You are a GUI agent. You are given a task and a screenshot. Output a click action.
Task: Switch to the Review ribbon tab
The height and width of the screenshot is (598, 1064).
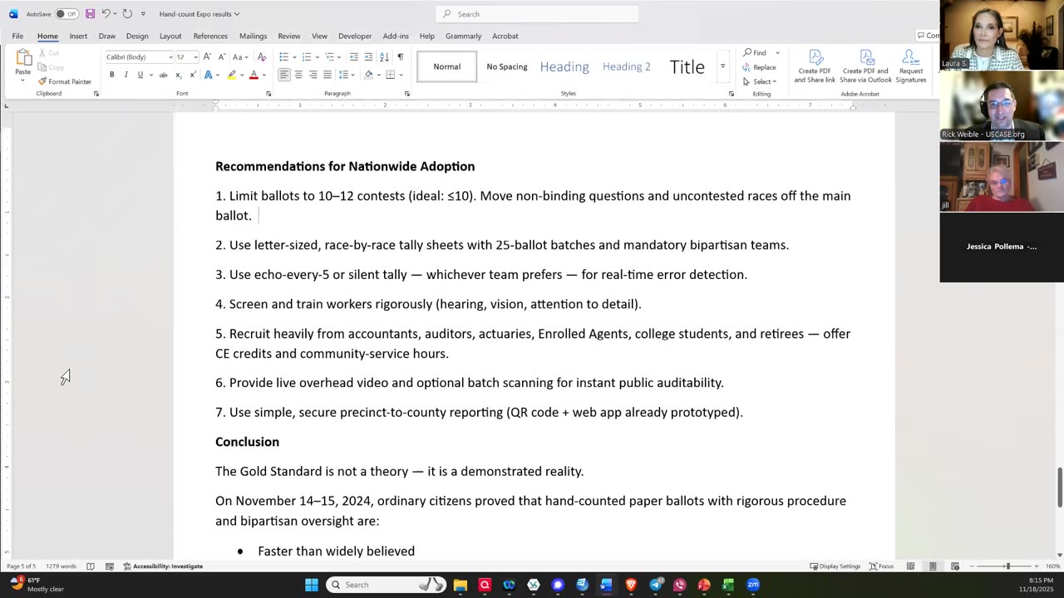[x=289, y=36]
